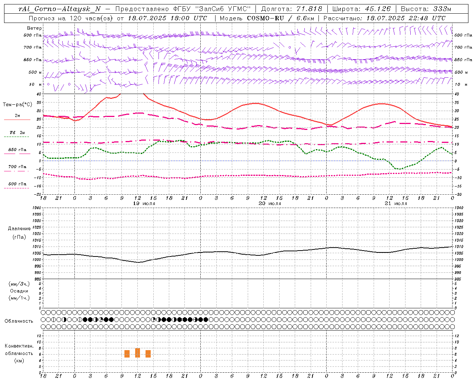This screenshot has width=474, height=379.
Task: Click the Высота: 333м value
Action: (426, 9)
